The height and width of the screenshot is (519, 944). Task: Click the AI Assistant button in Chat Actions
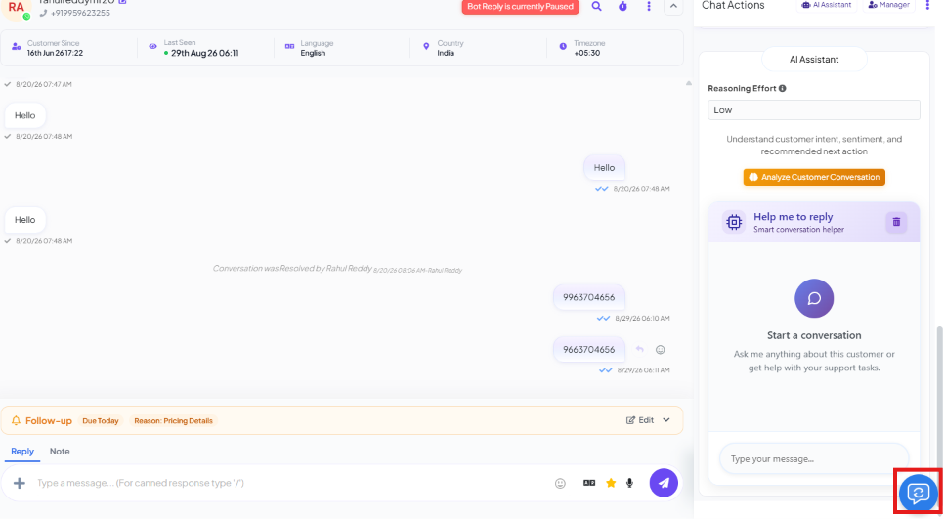point(827,5)
